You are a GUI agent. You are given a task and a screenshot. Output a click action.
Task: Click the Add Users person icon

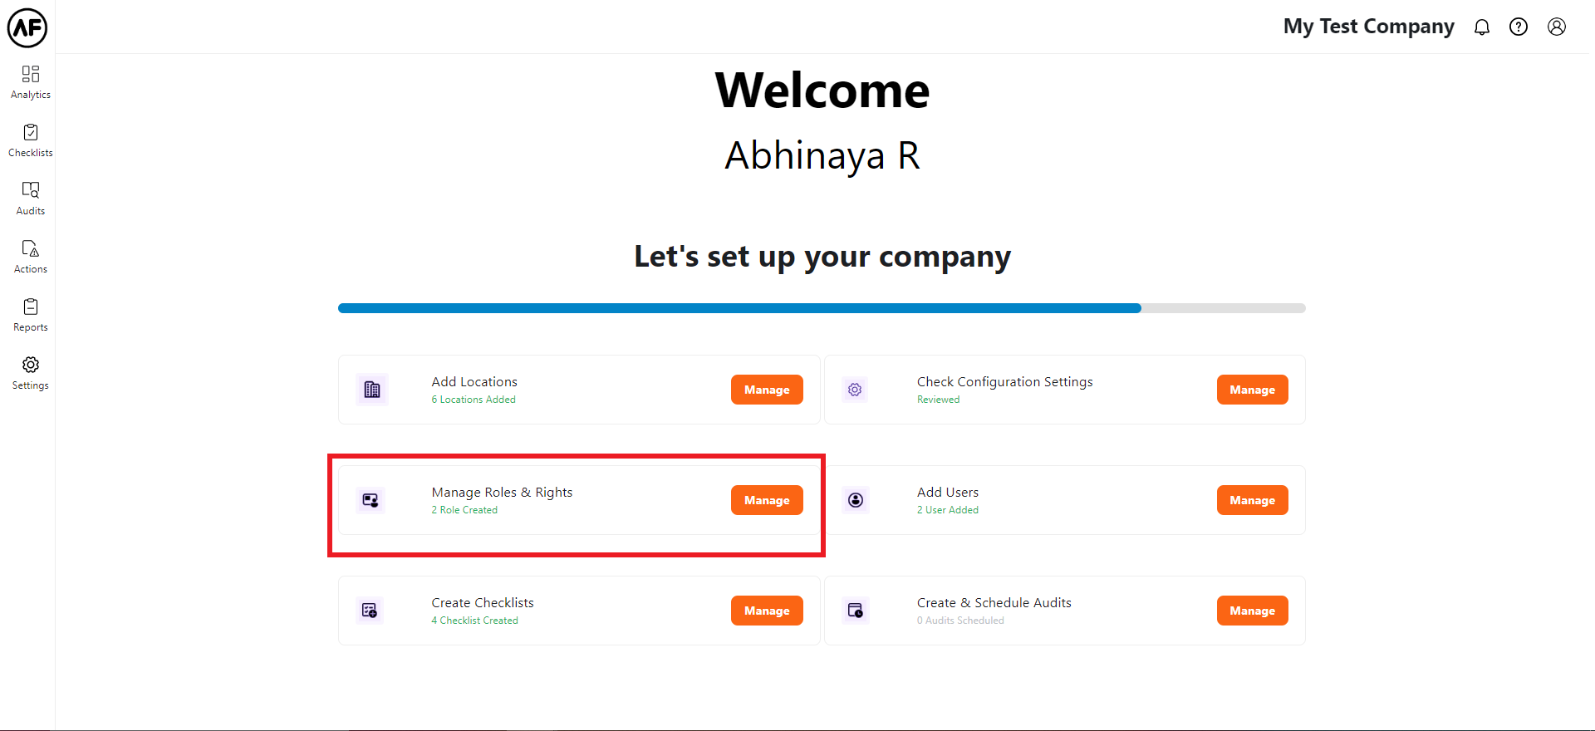coord(856,500)
